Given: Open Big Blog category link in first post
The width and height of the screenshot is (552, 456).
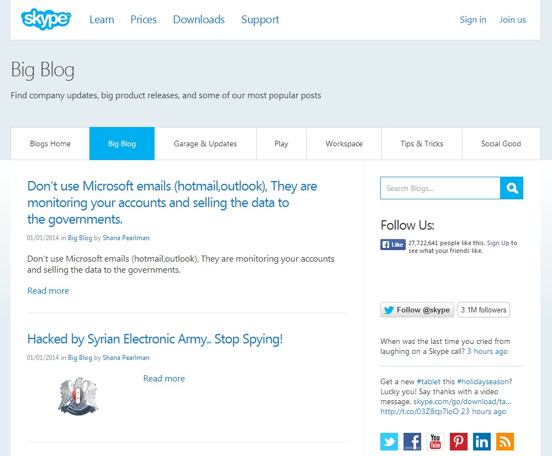Looking at the screenshot, I should click(x=80, y=238).
